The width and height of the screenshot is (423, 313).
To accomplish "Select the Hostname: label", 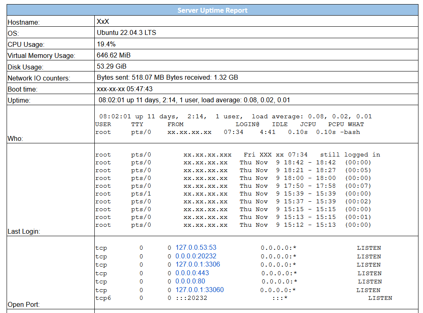I will click(x=24, y=22).
